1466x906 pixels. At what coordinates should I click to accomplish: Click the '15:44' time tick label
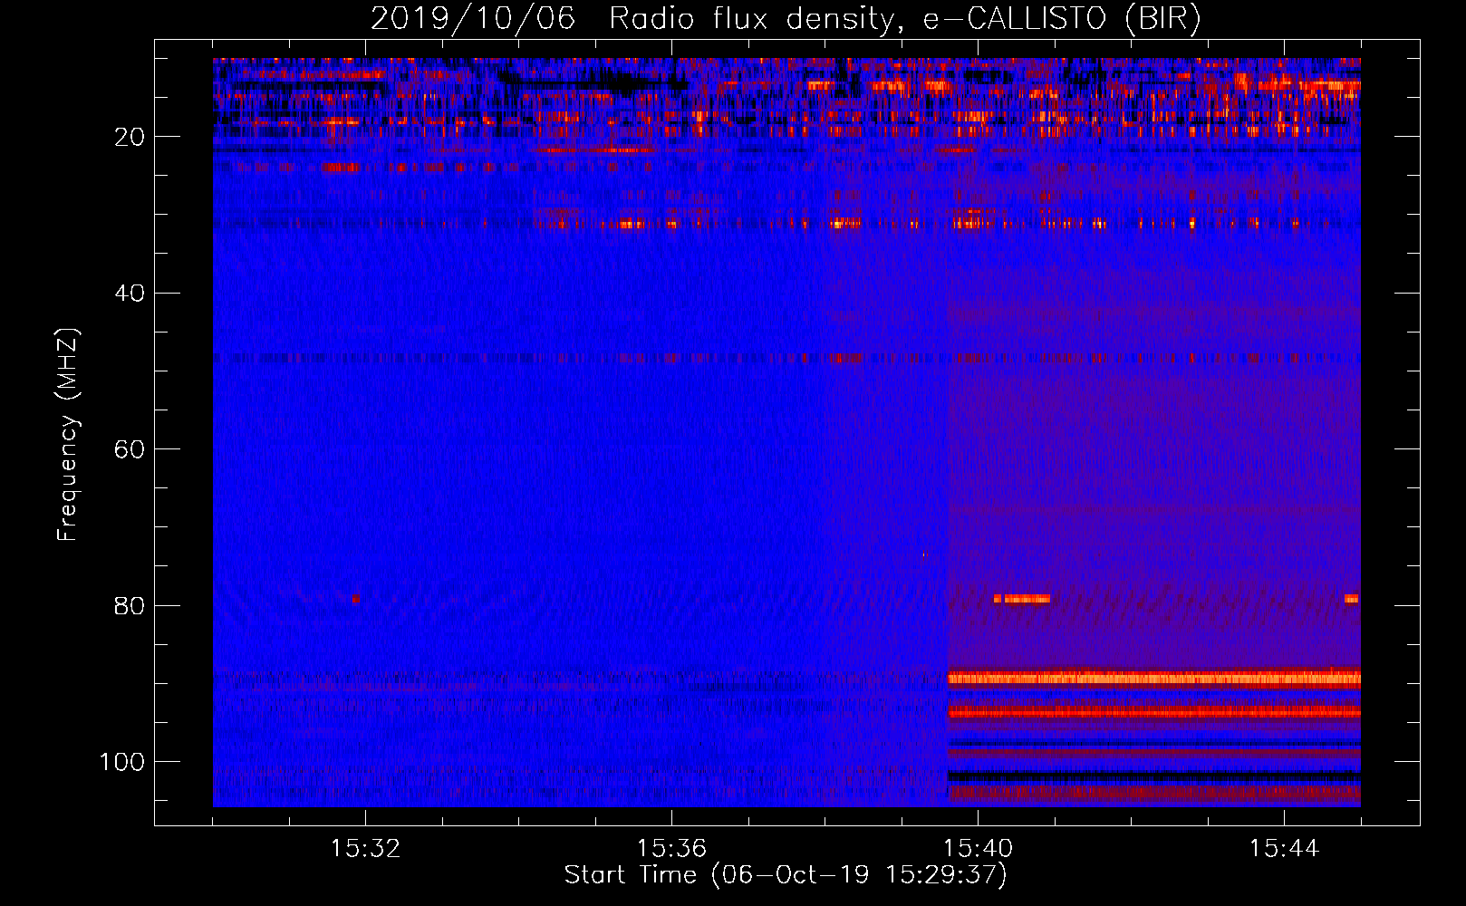pyautogui.click(x=1284, y=848)
